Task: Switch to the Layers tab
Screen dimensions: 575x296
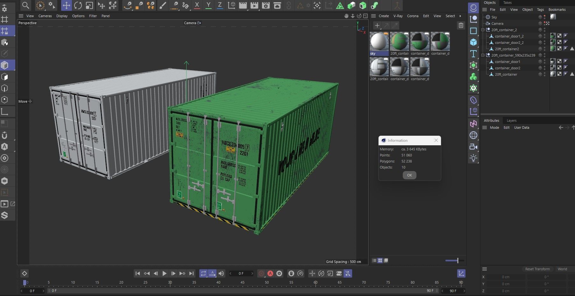Action: pyautogui.click(x=511, y=120)
